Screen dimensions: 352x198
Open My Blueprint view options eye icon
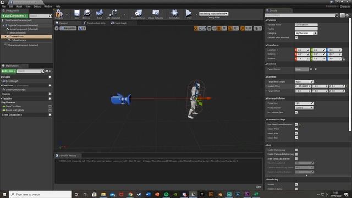click(x=48, y=71)
